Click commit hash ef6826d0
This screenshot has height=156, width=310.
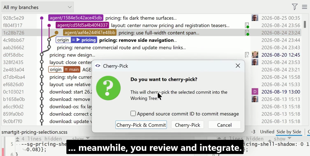[x=13, y=84]
